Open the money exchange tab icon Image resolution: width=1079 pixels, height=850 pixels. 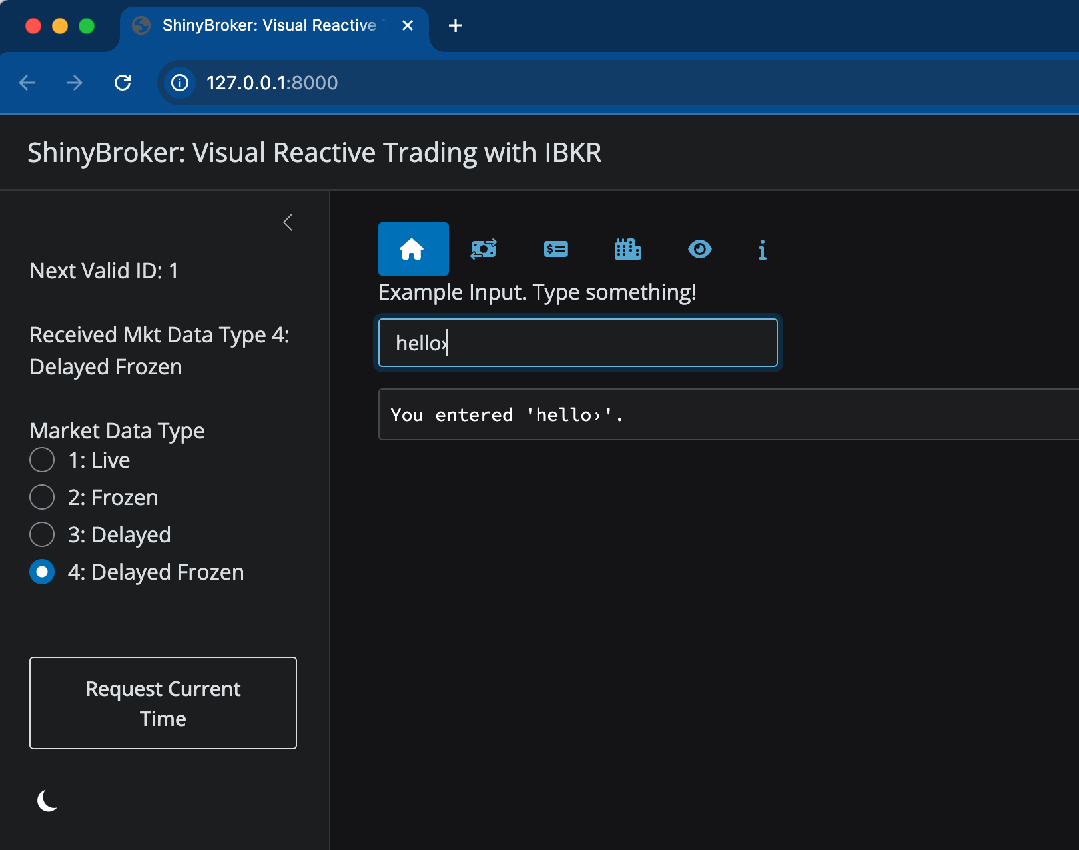pos(484,249)
